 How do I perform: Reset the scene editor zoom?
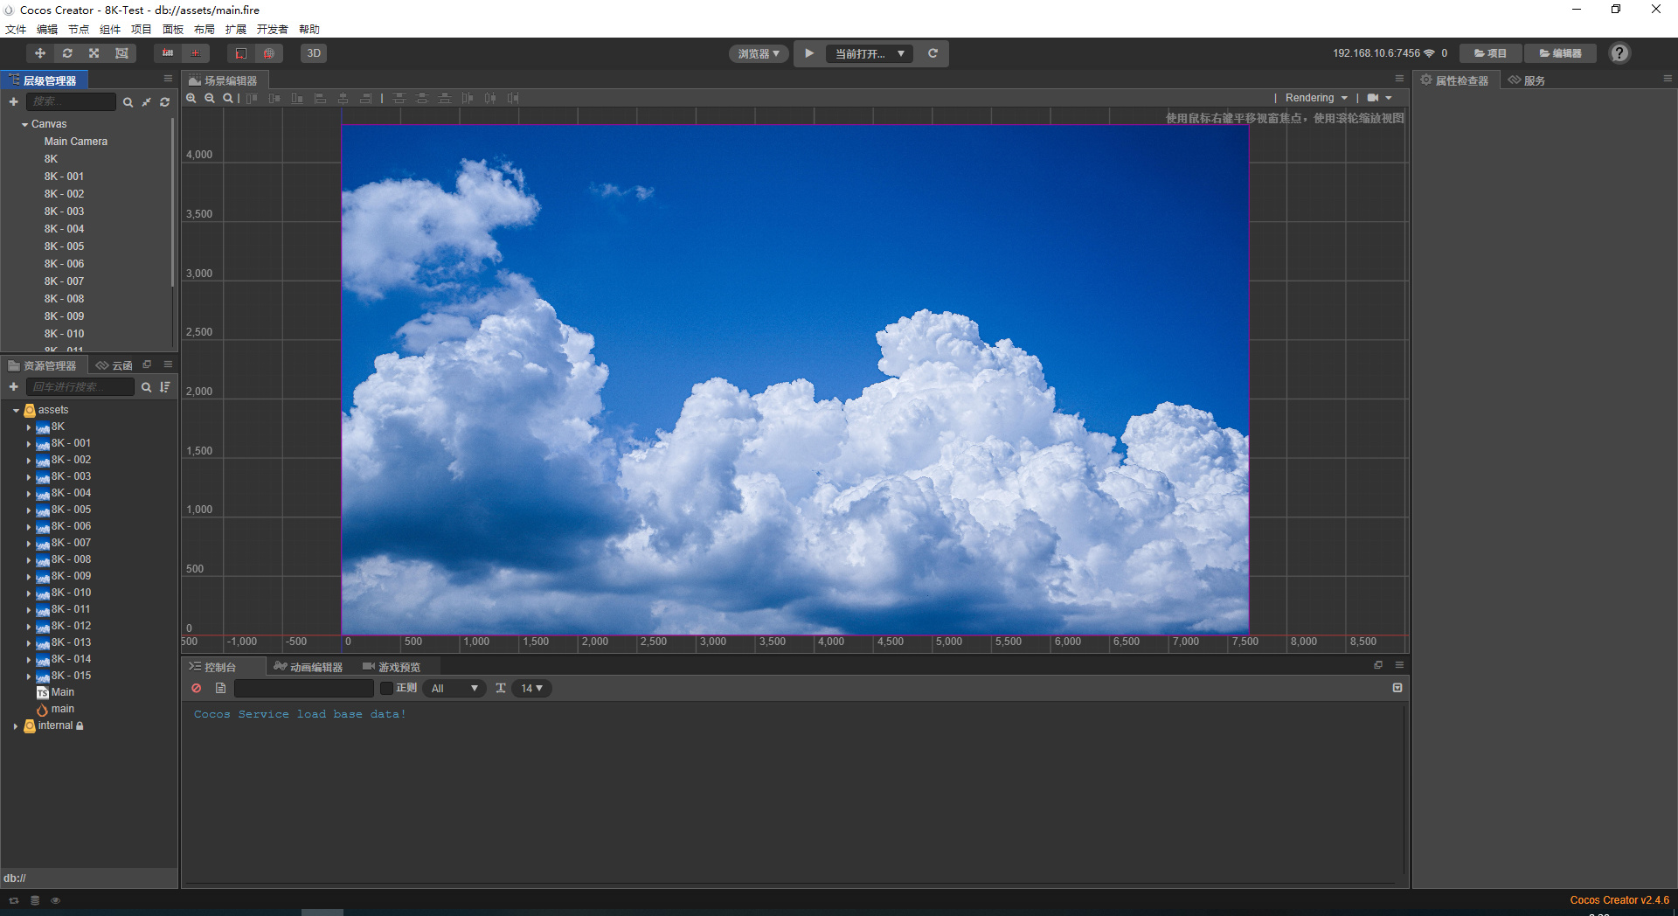pyautogui.click(x=228, y=98)
